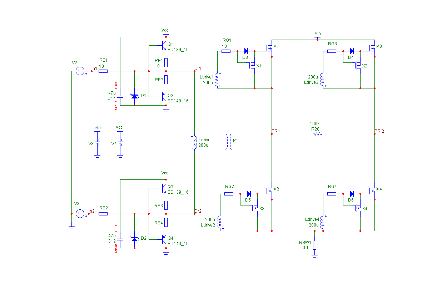This screenshot has height=290, width=447.
Task: Select the X1 MOSFET subcircuit
Action: tap(252, 66)
